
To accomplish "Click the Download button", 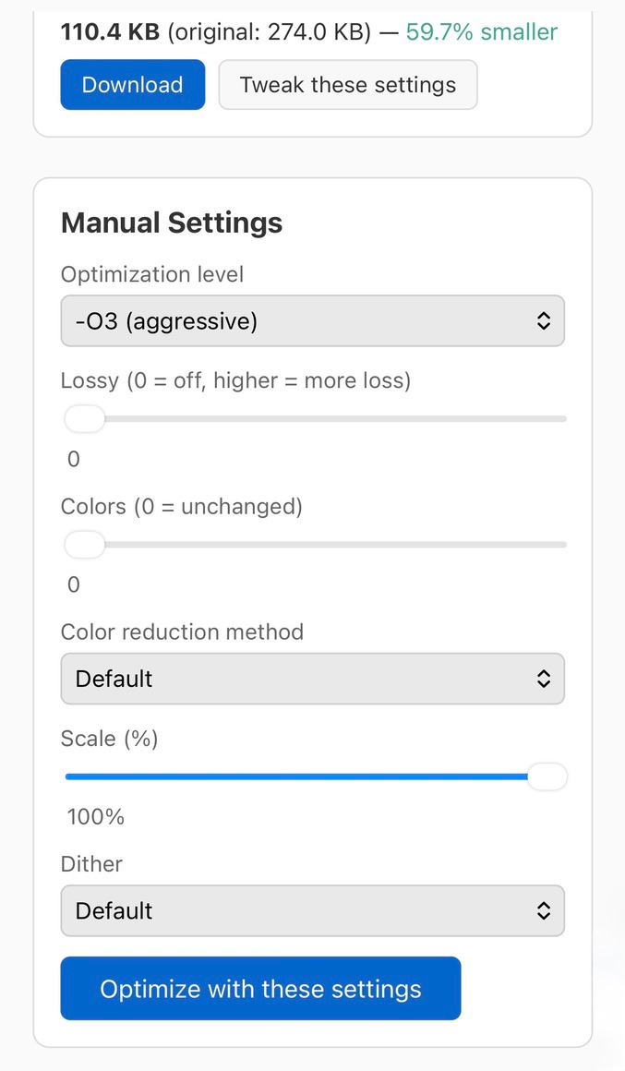I will 132,84.
